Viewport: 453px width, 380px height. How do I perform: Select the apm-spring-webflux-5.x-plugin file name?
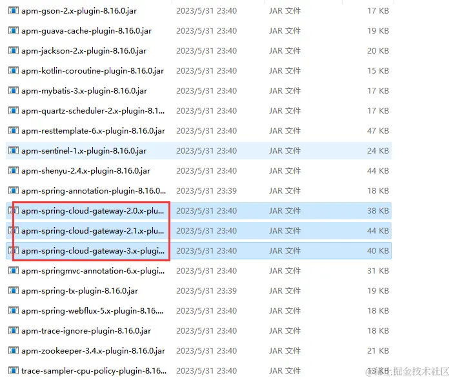[92, 311]
